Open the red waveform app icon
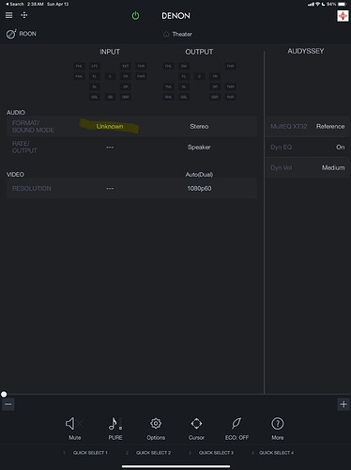This screenshot has width=351, height=470. (343, 16)
